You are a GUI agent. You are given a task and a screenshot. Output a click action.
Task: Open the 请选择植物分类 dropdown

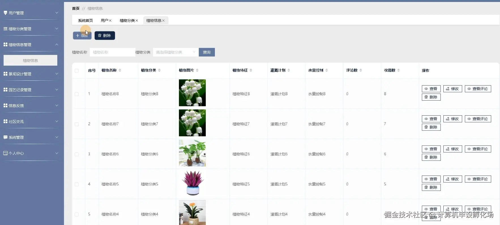tap(176, 52)
